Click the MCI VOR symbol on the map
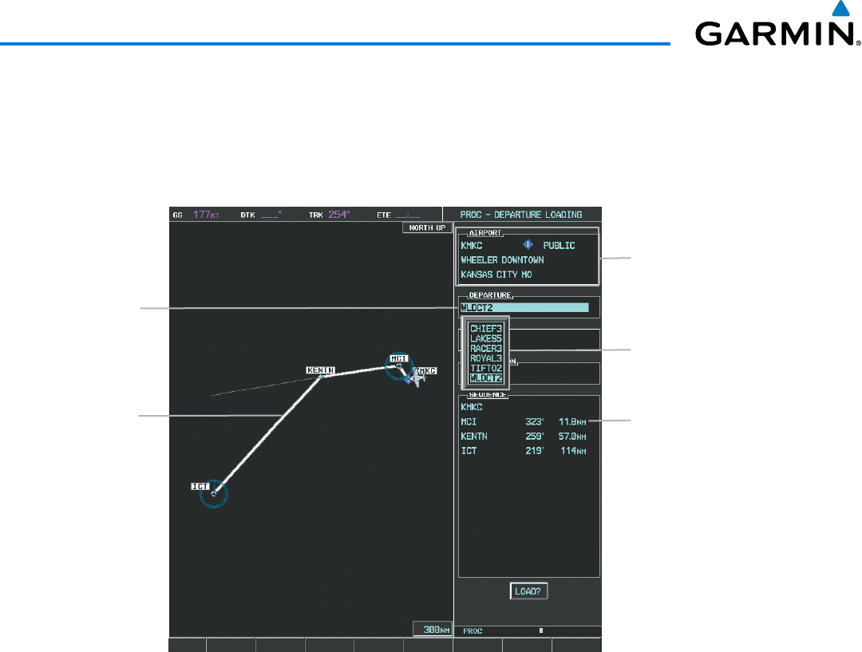This screenshot has width=862, height=652. (x=398, y=367)
